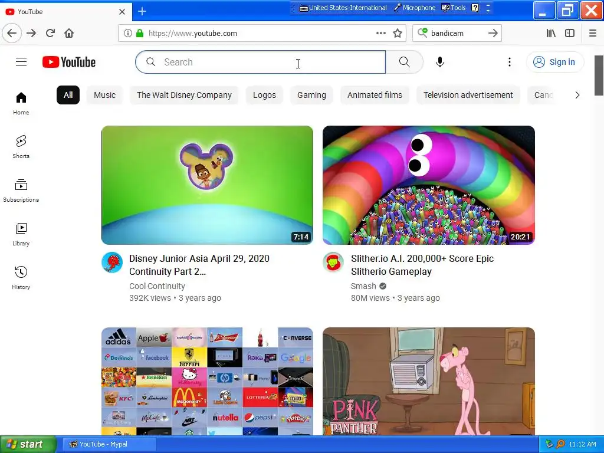Click orange magnifier tray icon
Viewport: 604px width, 453px height.
tap(561, 444)
